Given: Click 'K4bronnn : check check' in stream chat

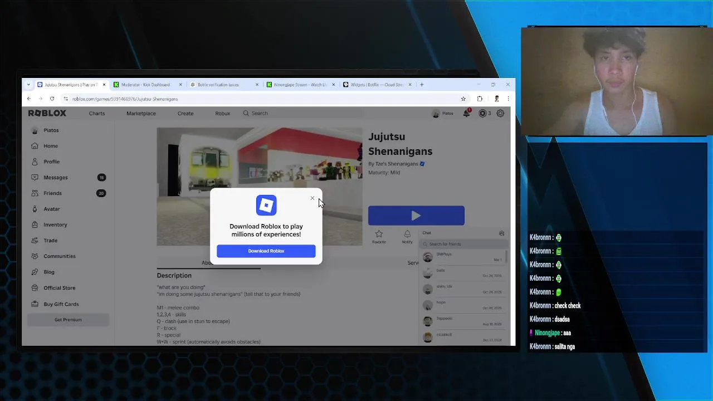Looking at the screenshot, I should point(555,306).
